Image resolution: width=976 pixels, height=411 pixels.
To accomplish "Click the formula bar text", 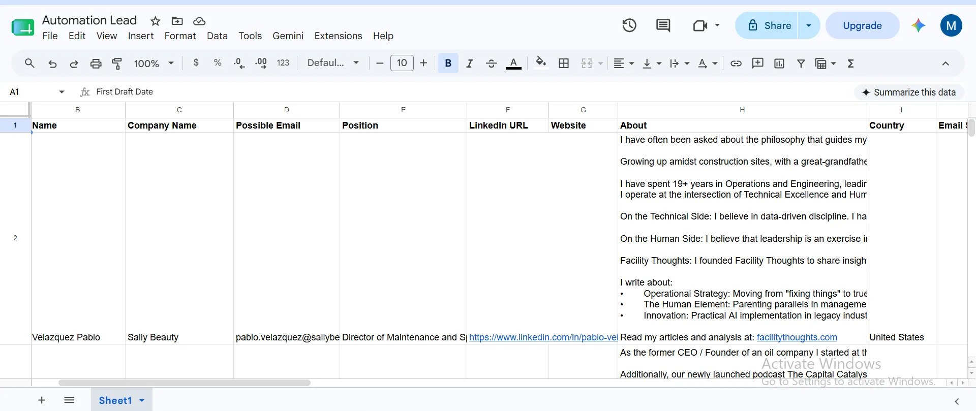I will (x=125, y=91).
